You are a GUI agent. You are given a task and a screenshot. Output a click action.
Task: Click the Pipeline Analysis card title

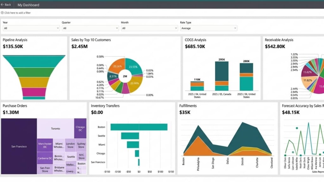15,40
